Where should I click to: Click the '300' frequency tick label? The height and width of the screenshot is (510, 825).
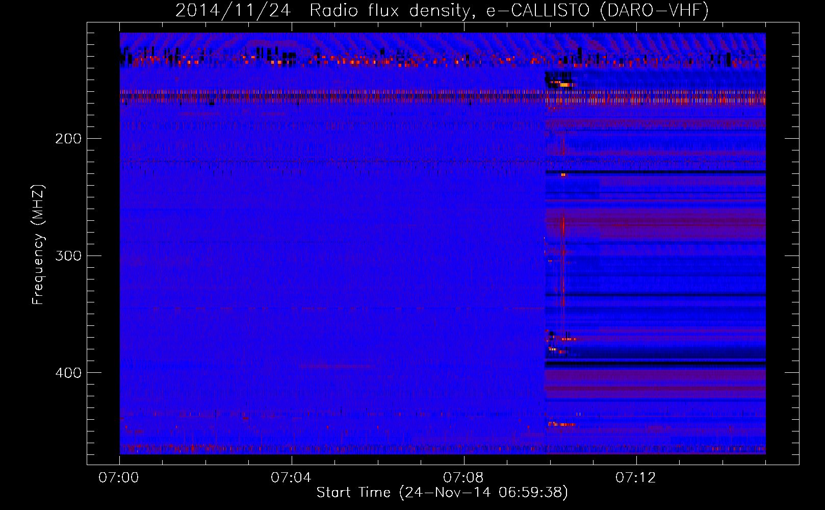pos(68,256)
